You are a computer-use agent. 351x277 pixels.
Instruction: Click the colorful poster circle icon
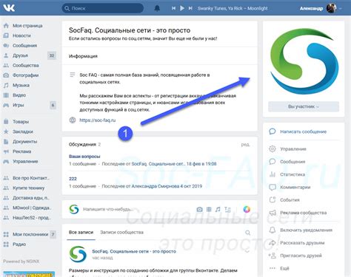tap(247, 209)
